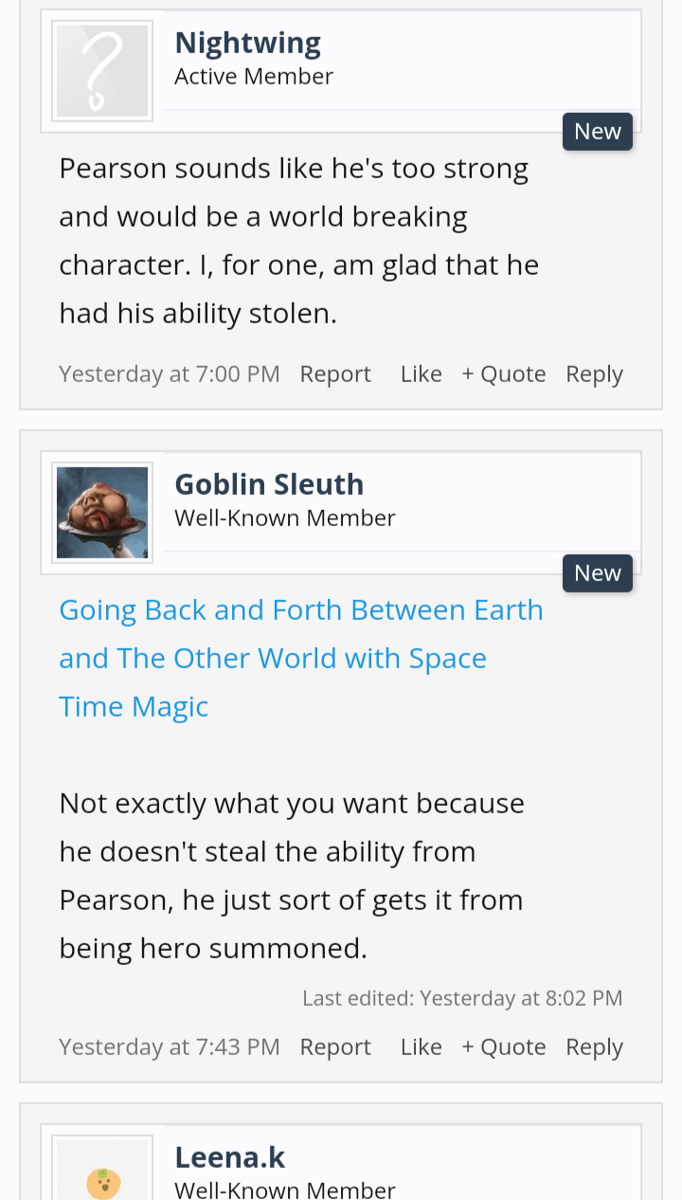Open Goblin Sleuth's username link
This screenshot has height=1200, width=682.
pyautogui.click(x=269, y=484)
